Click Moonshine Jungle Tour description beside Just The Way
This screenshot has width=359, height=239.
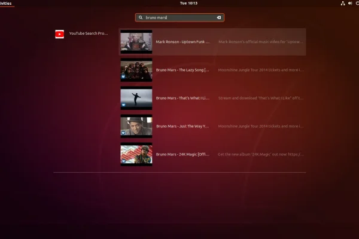point(261,126)
